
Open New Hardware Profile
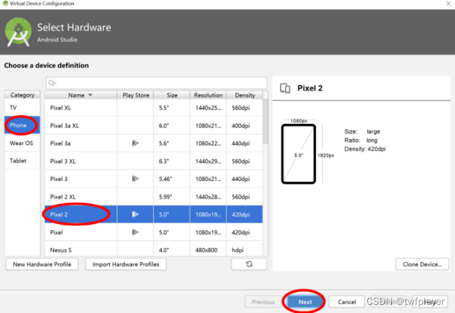tap(42, 264)
